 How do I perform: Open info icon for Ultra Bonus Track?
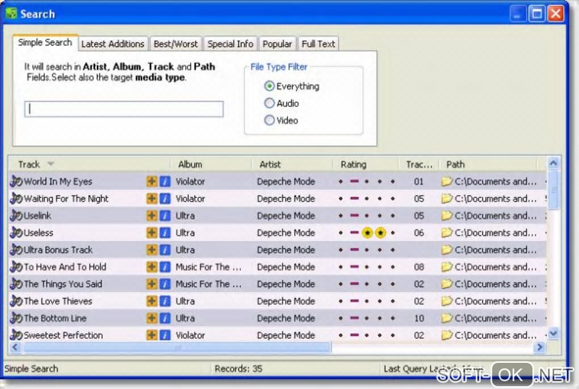[x=165, y=250]
